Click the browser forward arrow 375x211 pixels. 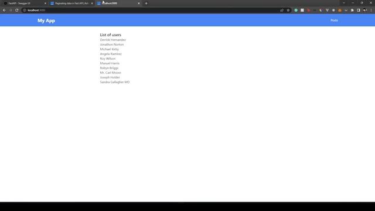(x=11, y=11)
